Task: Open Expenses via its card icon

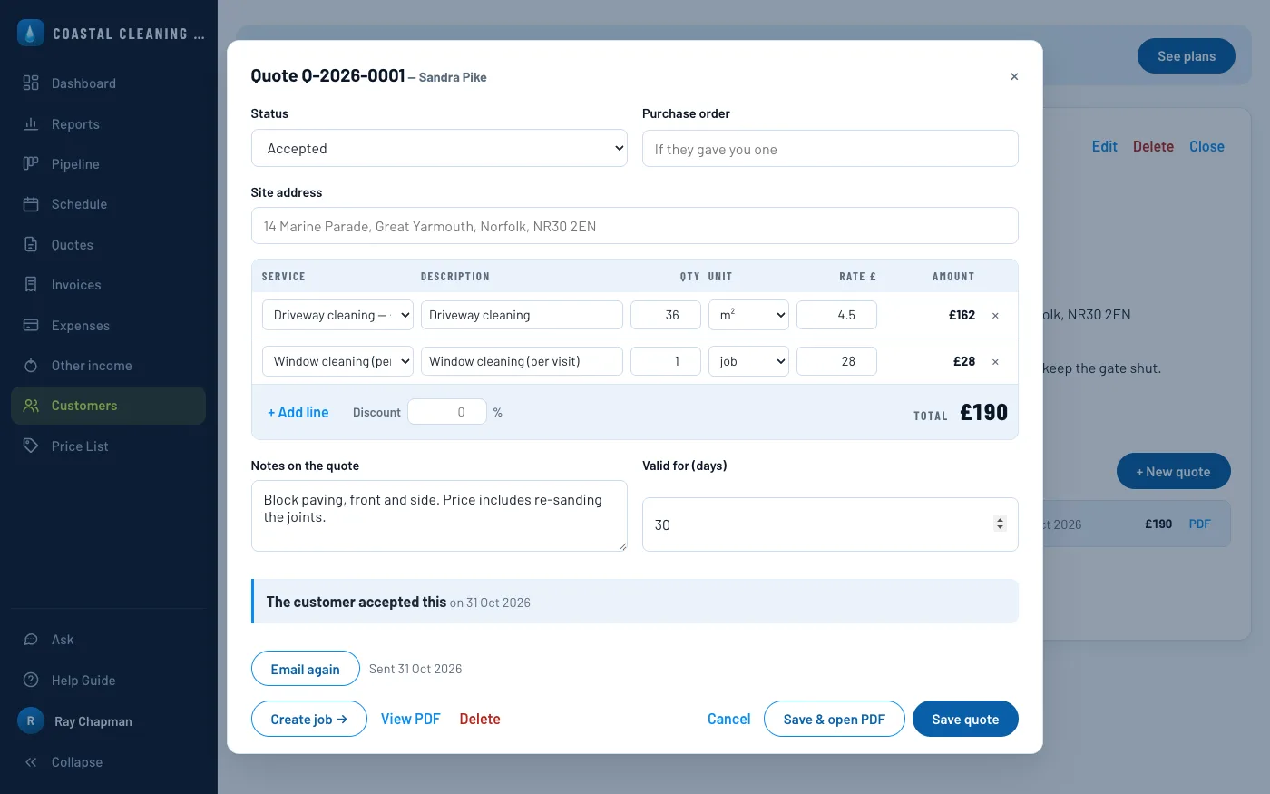Action: [x=31, y=325]
